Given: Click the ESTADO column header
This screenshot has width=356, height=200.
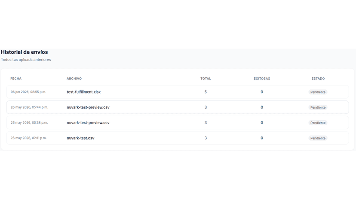Looking at the screenshot, I should click(x=318, y=79).
